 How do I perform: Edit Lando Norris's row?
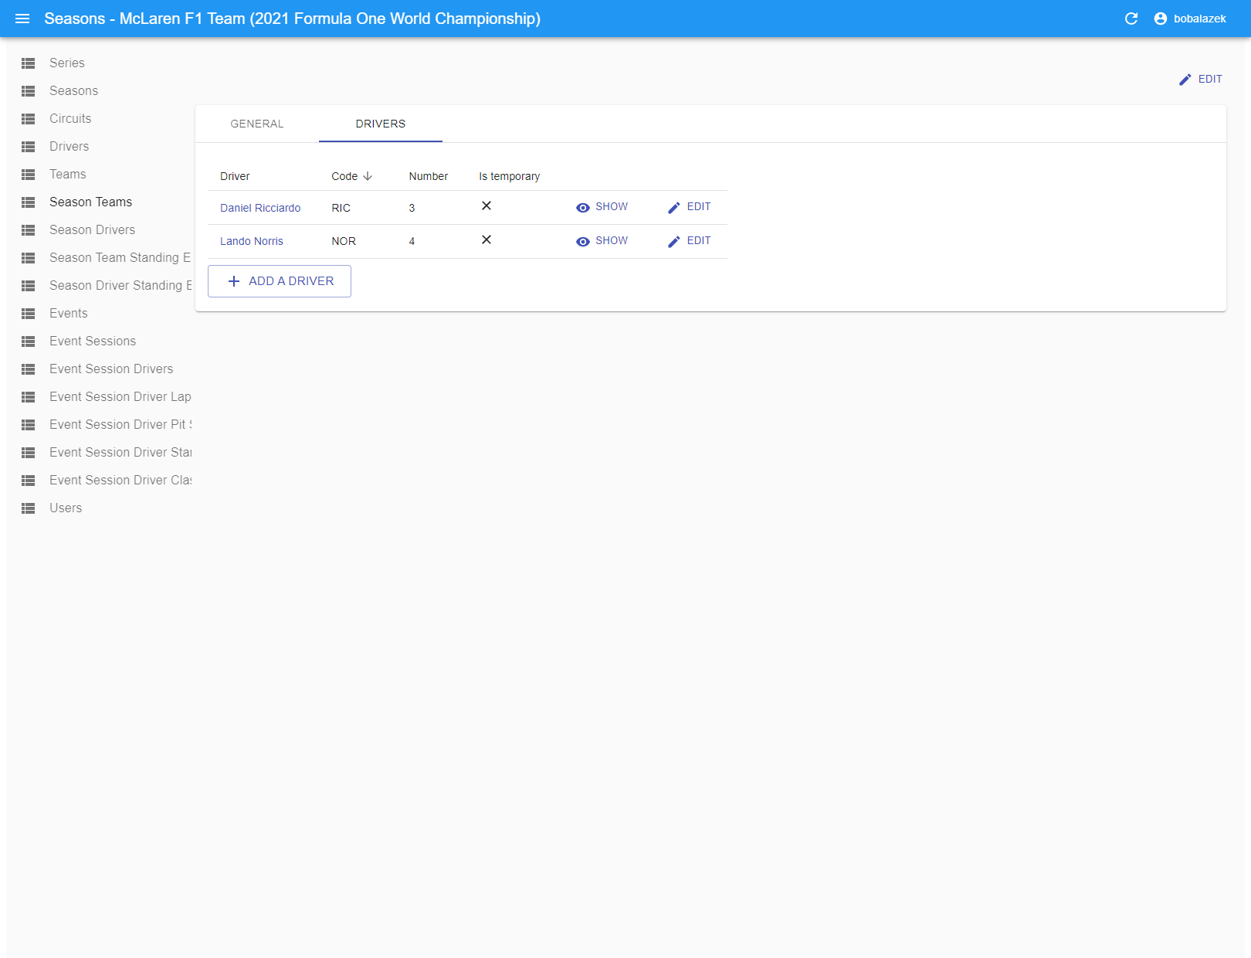(x=690, y=241)
